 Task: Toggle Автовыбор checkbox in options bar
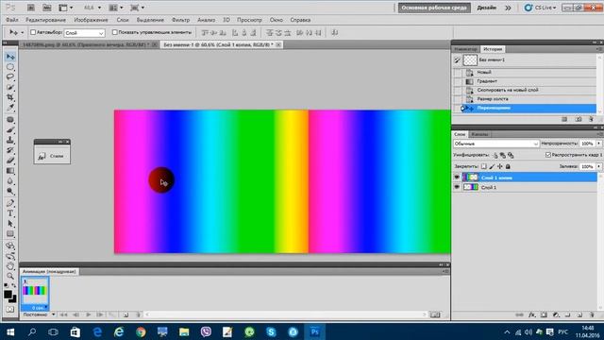point(33,32)
